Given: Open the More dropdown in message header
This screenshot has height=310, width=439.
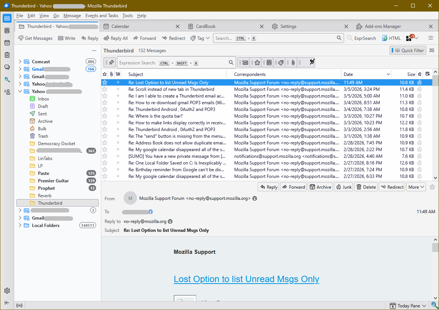Looking at the screenshot, I should (416, 187).
